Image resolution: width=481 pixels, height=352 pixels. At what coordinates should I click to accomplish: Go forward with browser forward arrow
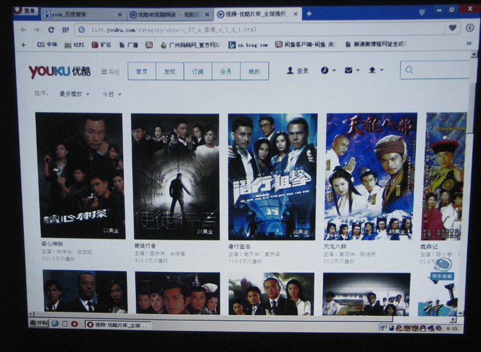click(37, 29)
